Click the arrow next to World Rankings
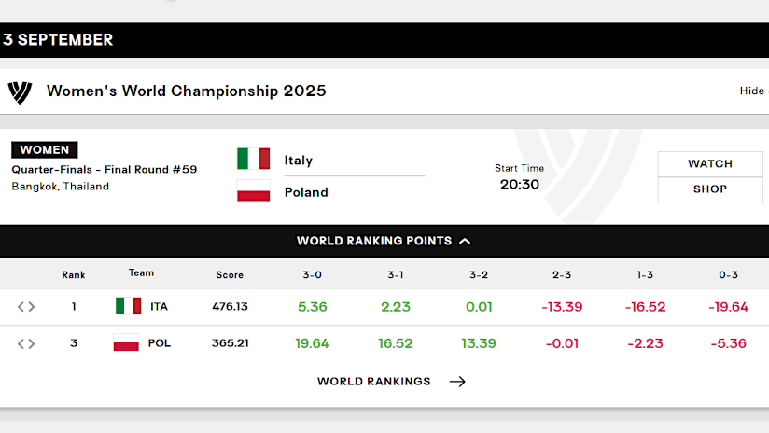Screen dimensions: 769x433 457,381
